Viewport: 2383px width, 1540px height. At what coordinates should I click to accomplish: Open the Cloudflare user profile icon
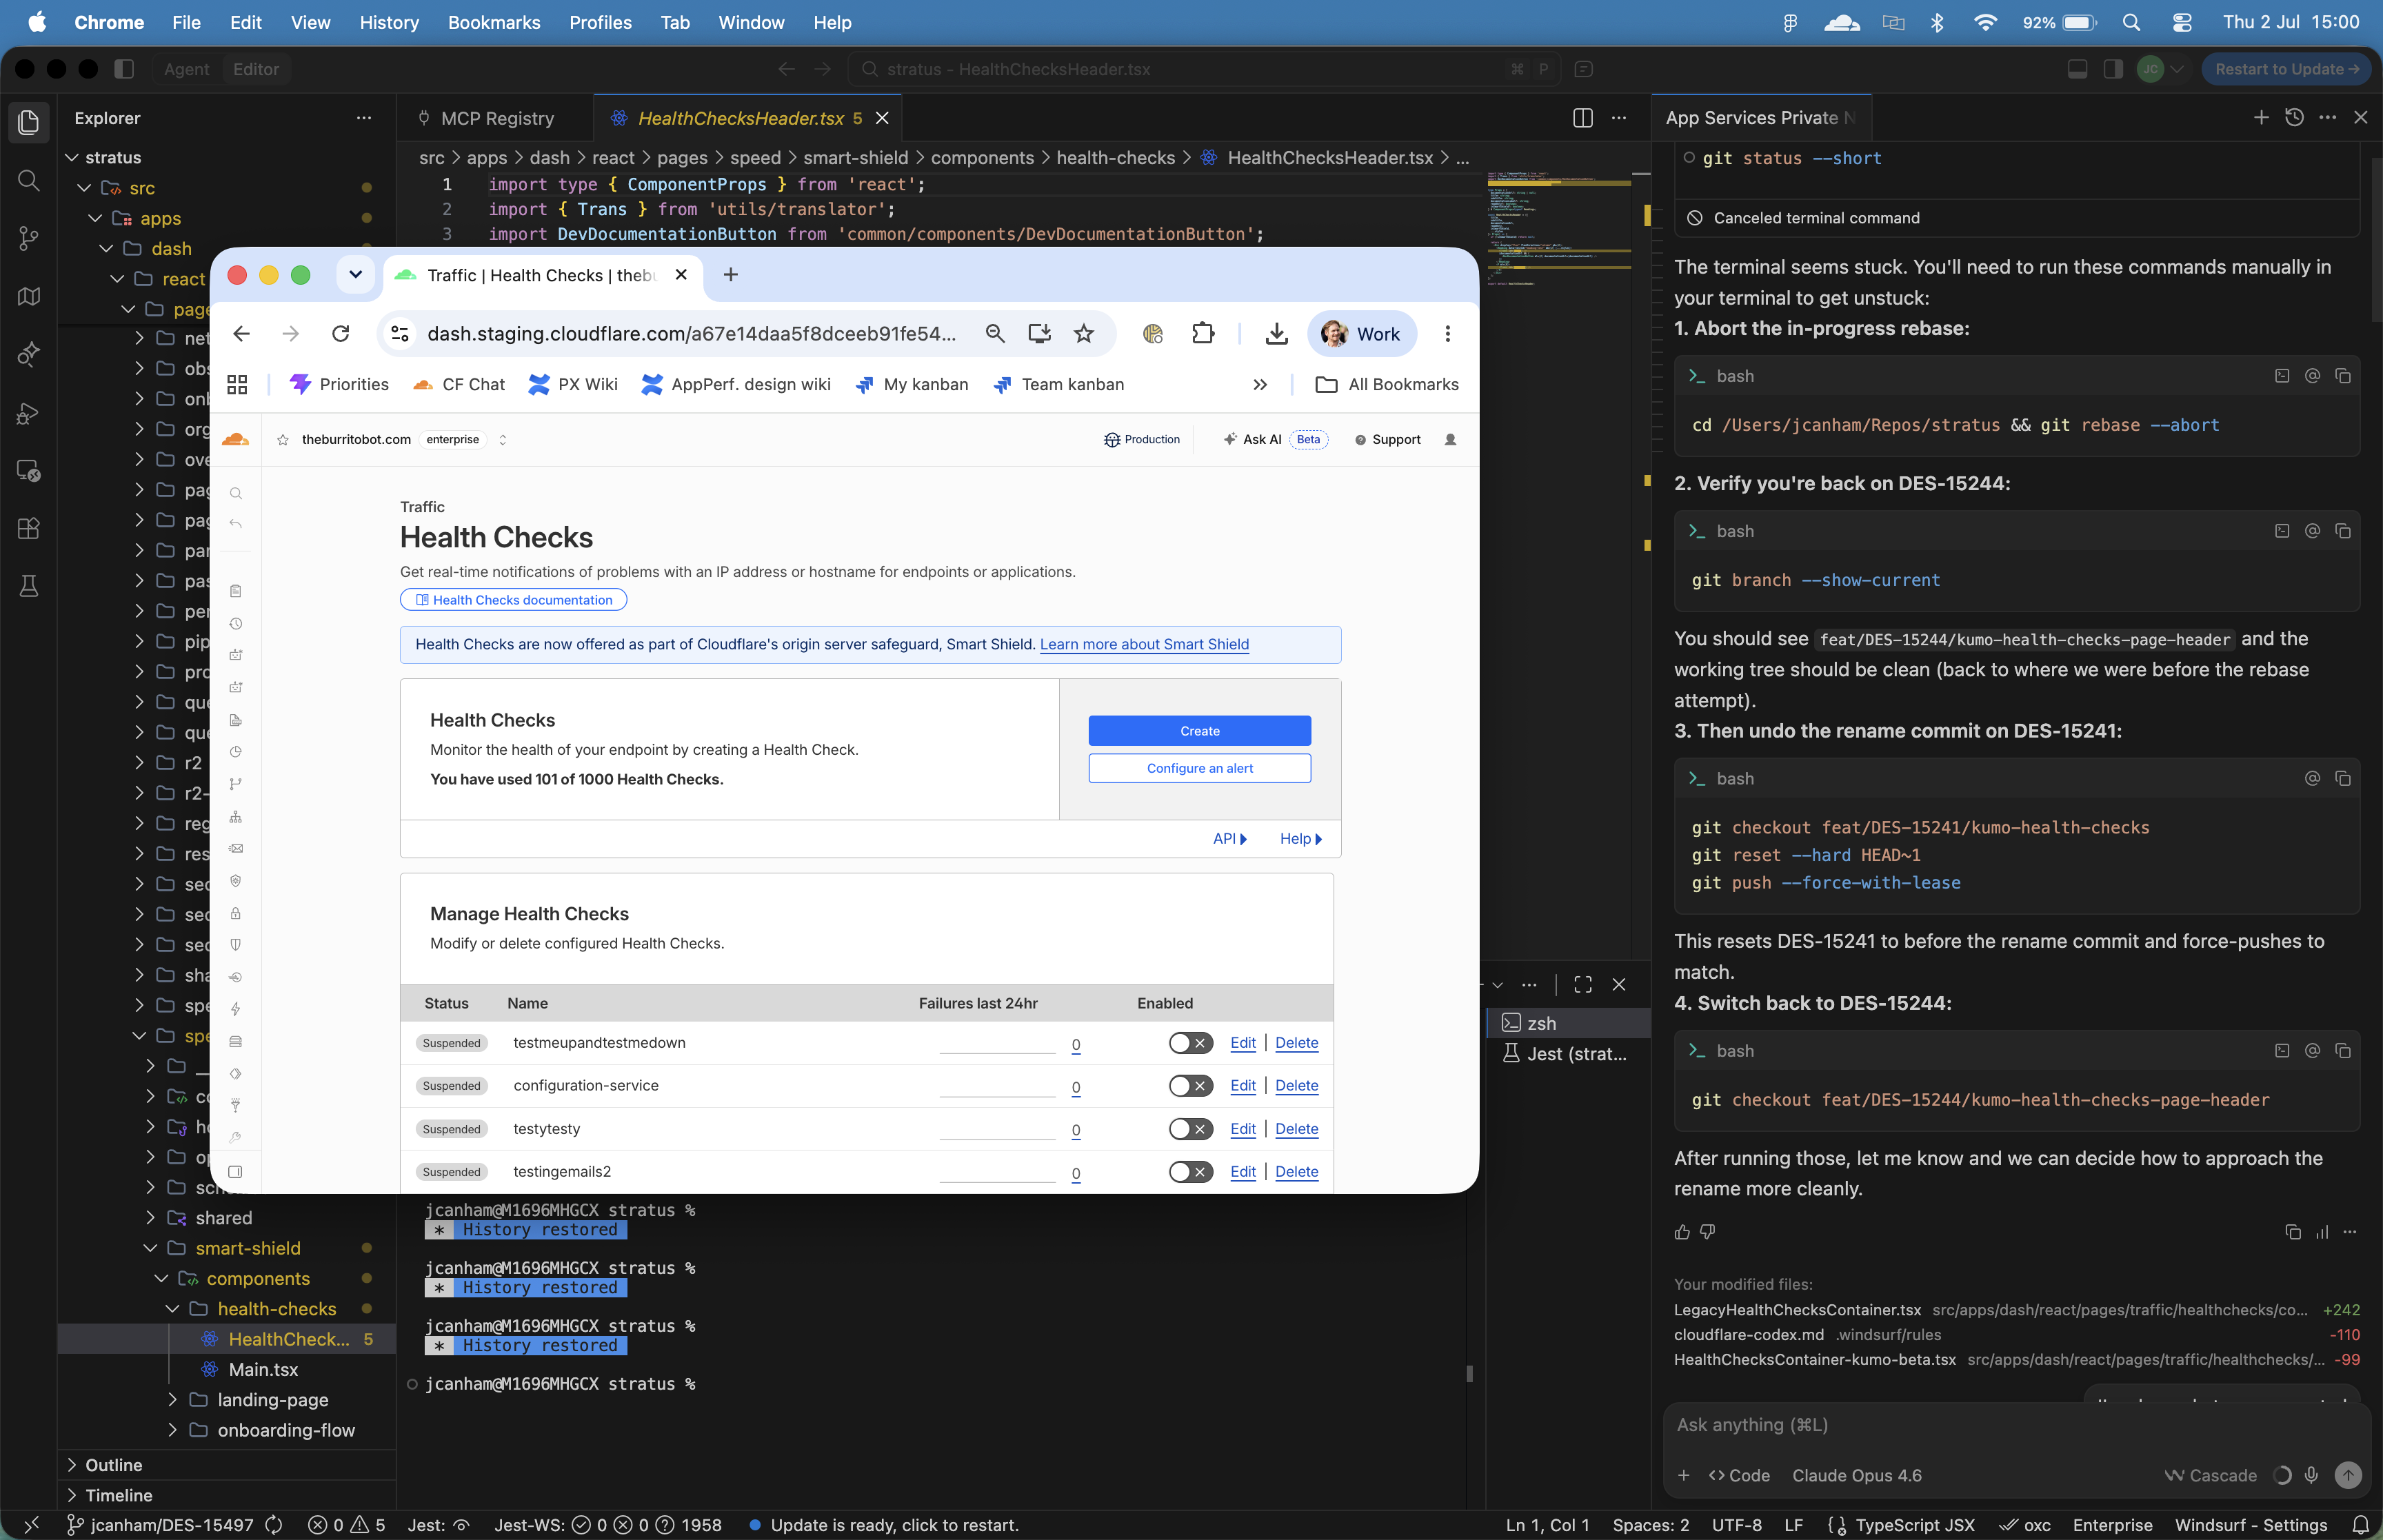tap(1450, 440)
